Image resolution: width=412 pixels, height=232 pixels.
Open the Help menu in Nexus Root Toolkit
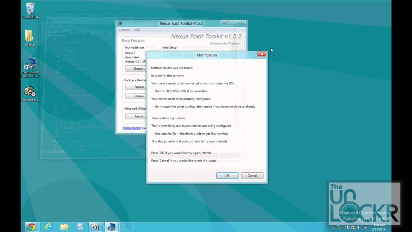[x=136, y=30]
